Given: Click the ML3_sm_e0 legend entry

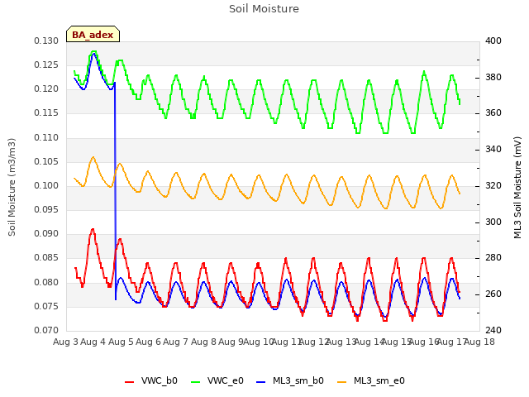Looking at the screenshot, I should (x=371, y=380).
